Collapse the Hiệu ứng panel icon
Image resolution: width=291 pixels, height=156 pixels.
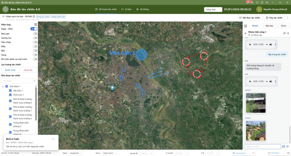[36, 24]
